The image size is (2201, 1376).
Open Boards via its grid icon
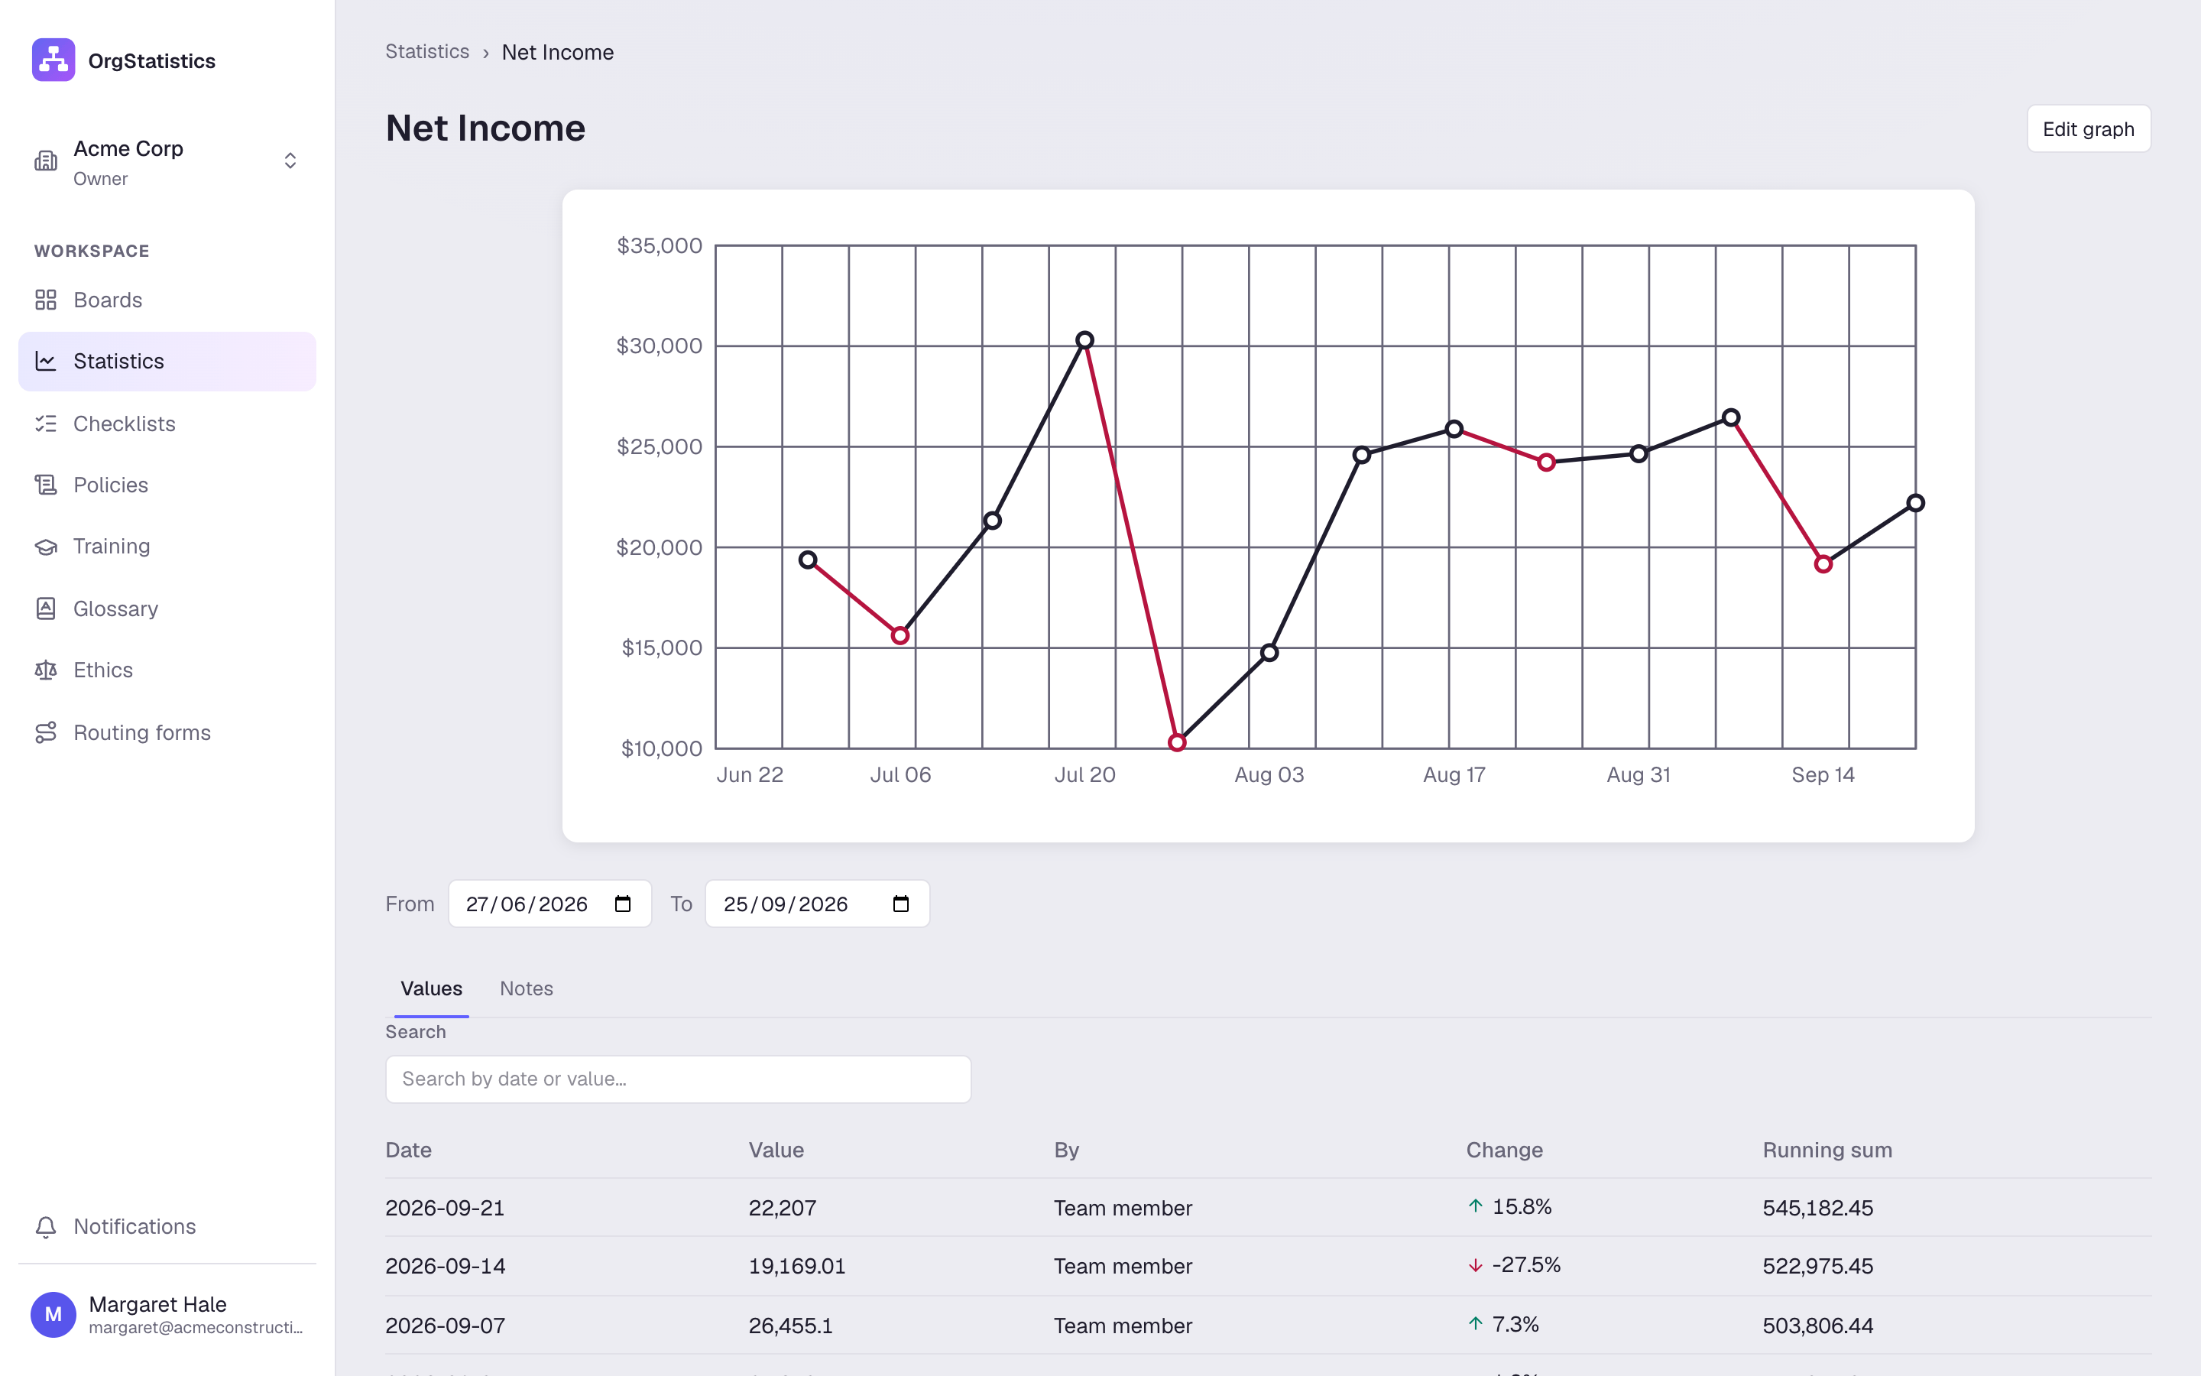pyautogui.click(x=46, y=300)
